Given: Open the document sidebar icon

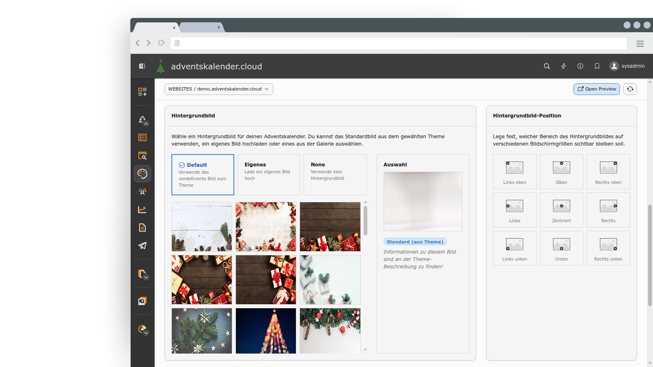Looking at the screenshot, I should click(x=142, y=228).
